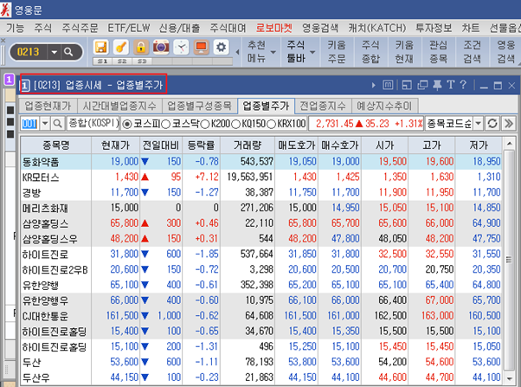The height and width of the screenshot is (387, 521).
Task: Click the 주식종합 toolbar button
Action: 370,52
